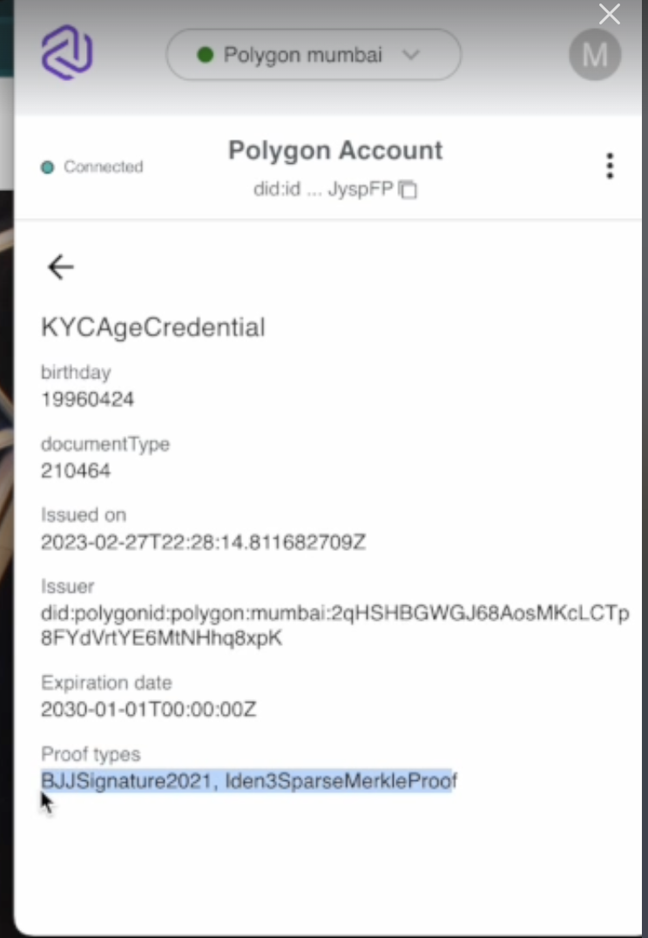Screen dimensions: 648x938
Task: Open the M profile avatar
Action: [x=595, y=54]
